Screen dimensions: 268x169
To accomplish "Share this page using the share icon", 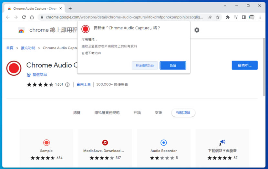I will (210, 17).
